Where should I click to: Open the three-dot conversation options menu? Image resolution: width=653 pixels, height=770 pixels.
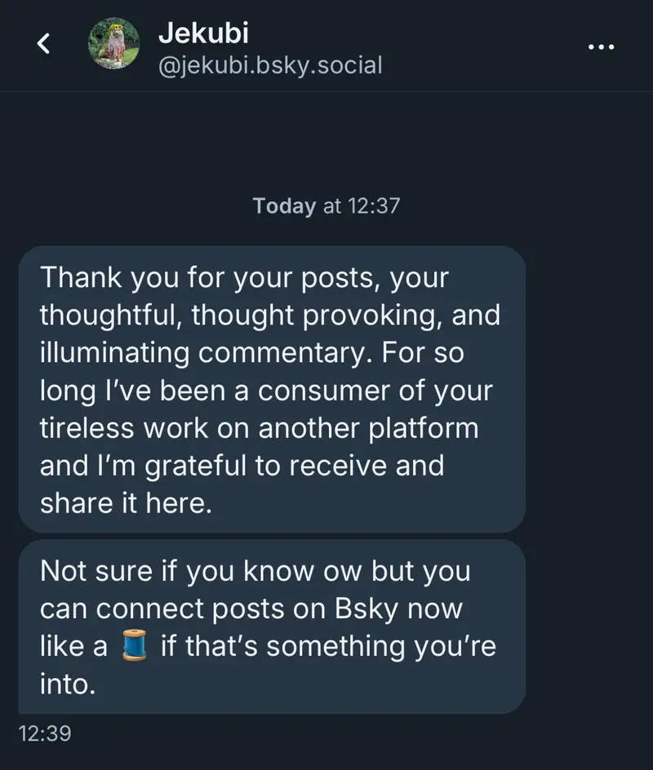click(x=601, y=47)
